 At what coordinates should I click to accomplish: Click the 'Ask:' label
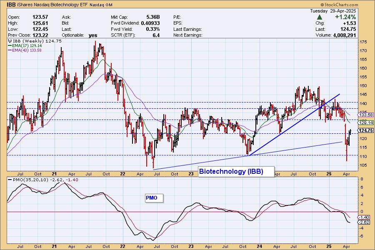point(66,17)
